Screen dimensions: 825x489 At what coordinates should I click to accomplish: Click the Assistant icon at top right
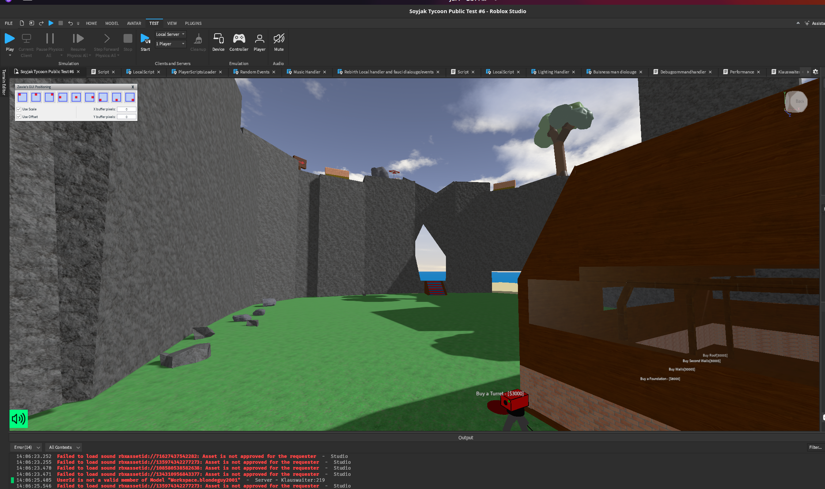807,23
